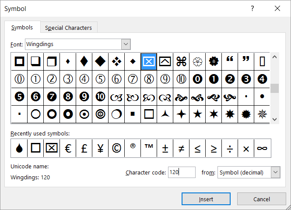This screenshot has height=210, width=291.
Task: Click the symbol grid scrollbar down arrow
Action: tap(275, 119)
